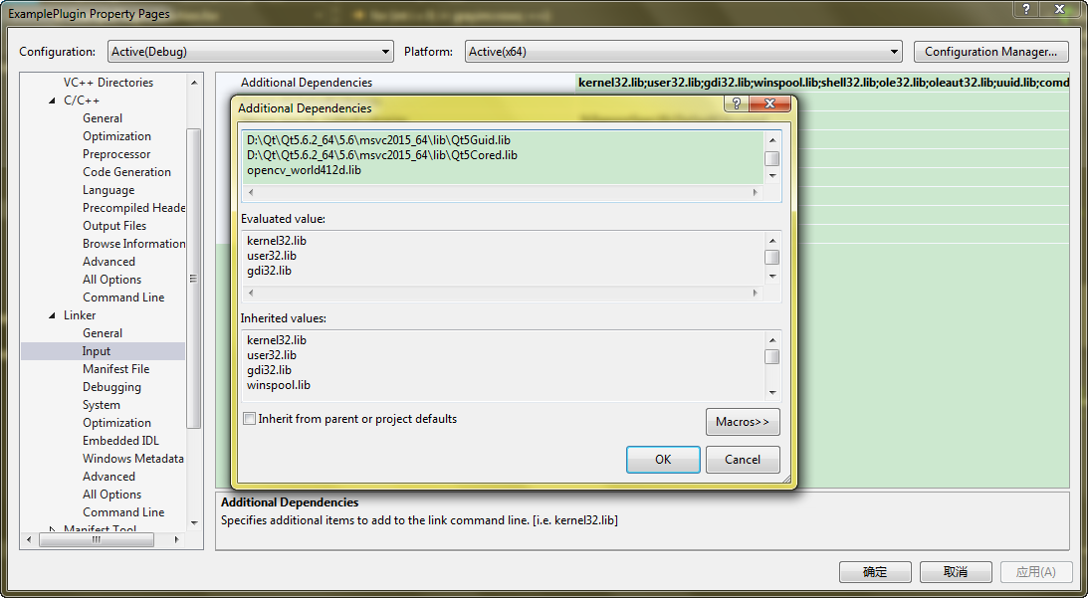Click the Macros>> button

743,421
